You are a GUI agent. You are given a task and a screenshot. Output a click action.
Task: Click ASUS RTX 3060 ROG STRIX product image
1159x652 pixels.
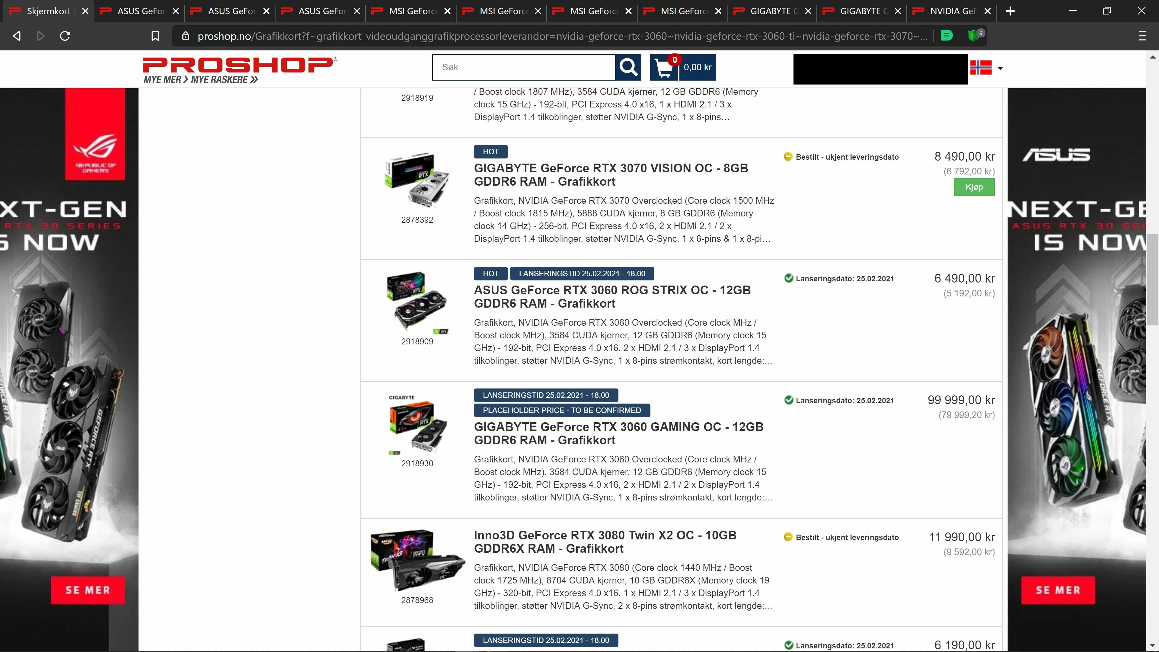417,302
